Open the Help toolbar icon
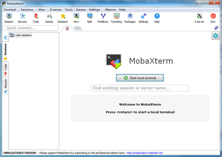This screenshot has width=222, height=157. [x=157, y=18]
